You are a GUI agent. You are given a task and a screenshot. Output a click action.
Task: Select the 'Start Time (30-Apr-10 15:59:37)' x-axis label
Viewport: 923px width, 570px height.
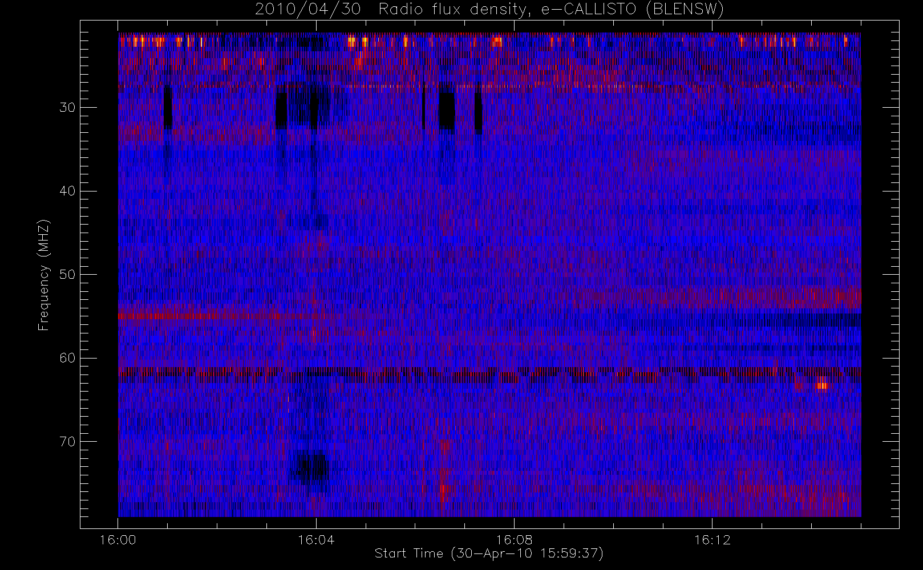(x=489, y=553)
